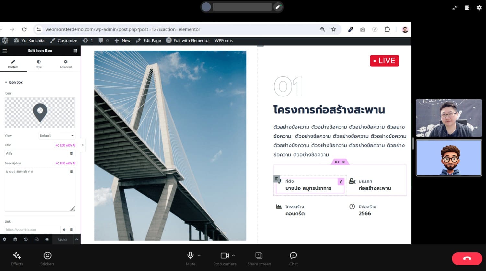This screenshot has height=271, width=486.
Task: Open the Elementor hamburger menu
Action: tap(5, 51)
